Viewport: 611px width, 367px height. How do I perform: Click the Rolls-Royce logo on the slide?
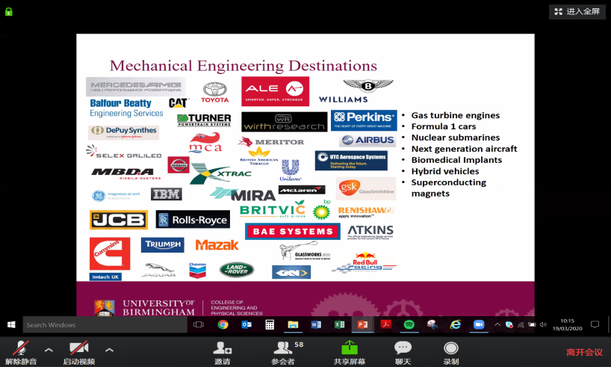193,220
